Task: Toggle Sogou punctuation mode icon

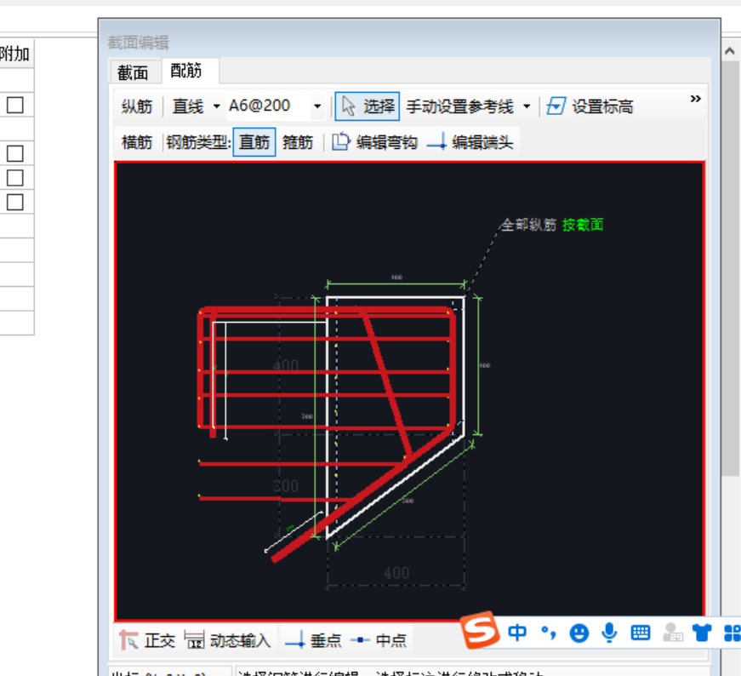Action: click(548, 633)
